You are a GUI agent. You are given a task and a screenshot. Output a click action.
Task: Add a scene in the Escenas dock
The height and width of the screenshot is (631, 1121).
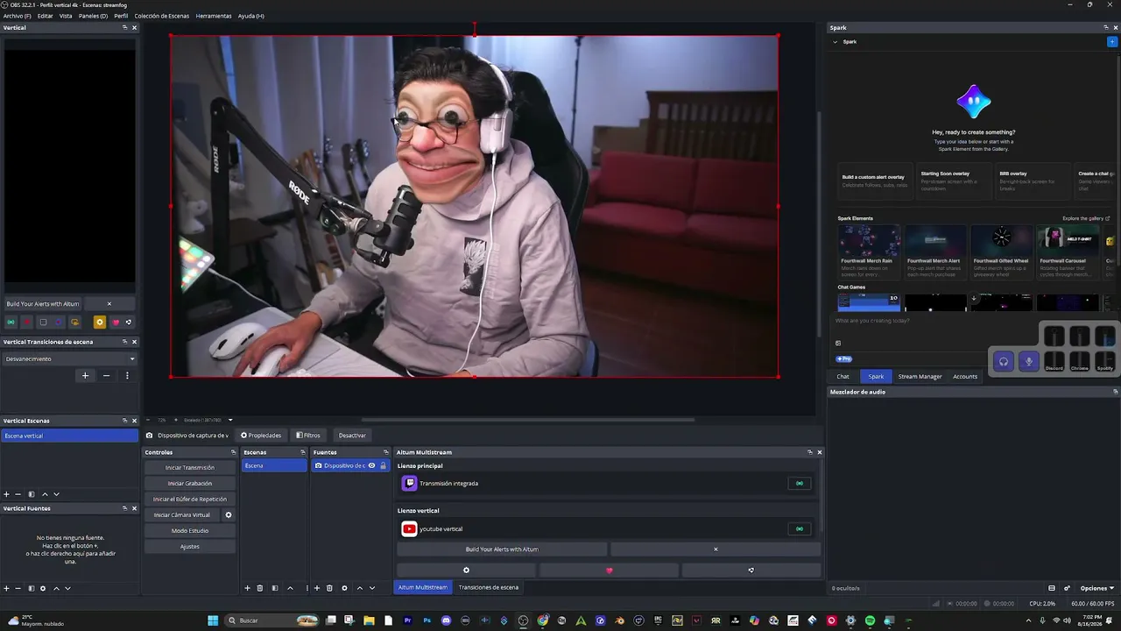tap(247, 588)
